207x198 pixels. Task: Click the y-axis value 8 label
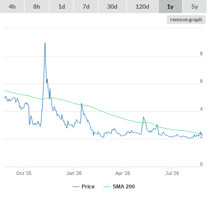click(201, 54)
